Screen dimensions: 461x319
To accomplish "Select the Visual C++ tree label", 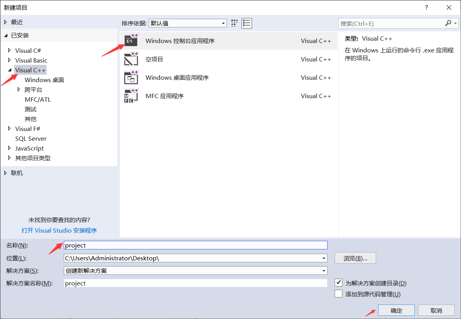I will pos(30,70).
